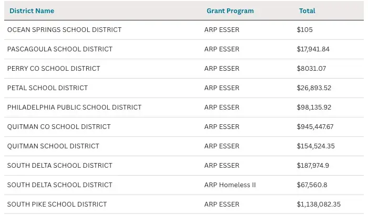Select South Pike School District name

click(57, 204)
